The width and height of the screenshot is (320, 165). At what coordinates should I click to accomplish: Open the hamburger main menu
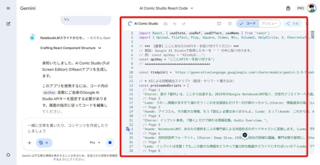8,8
